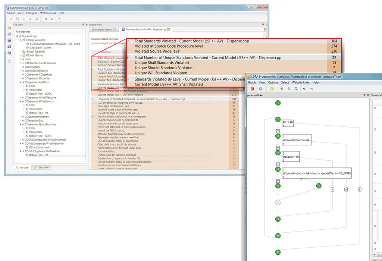Close the Summary Report For File tab
The width and height of the screenshot is (382, 261).
(x=169, y=29)
